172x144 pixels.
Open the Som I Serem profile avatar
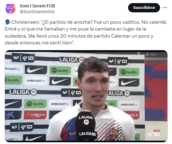pyautogui.click(x=10, y=9)
